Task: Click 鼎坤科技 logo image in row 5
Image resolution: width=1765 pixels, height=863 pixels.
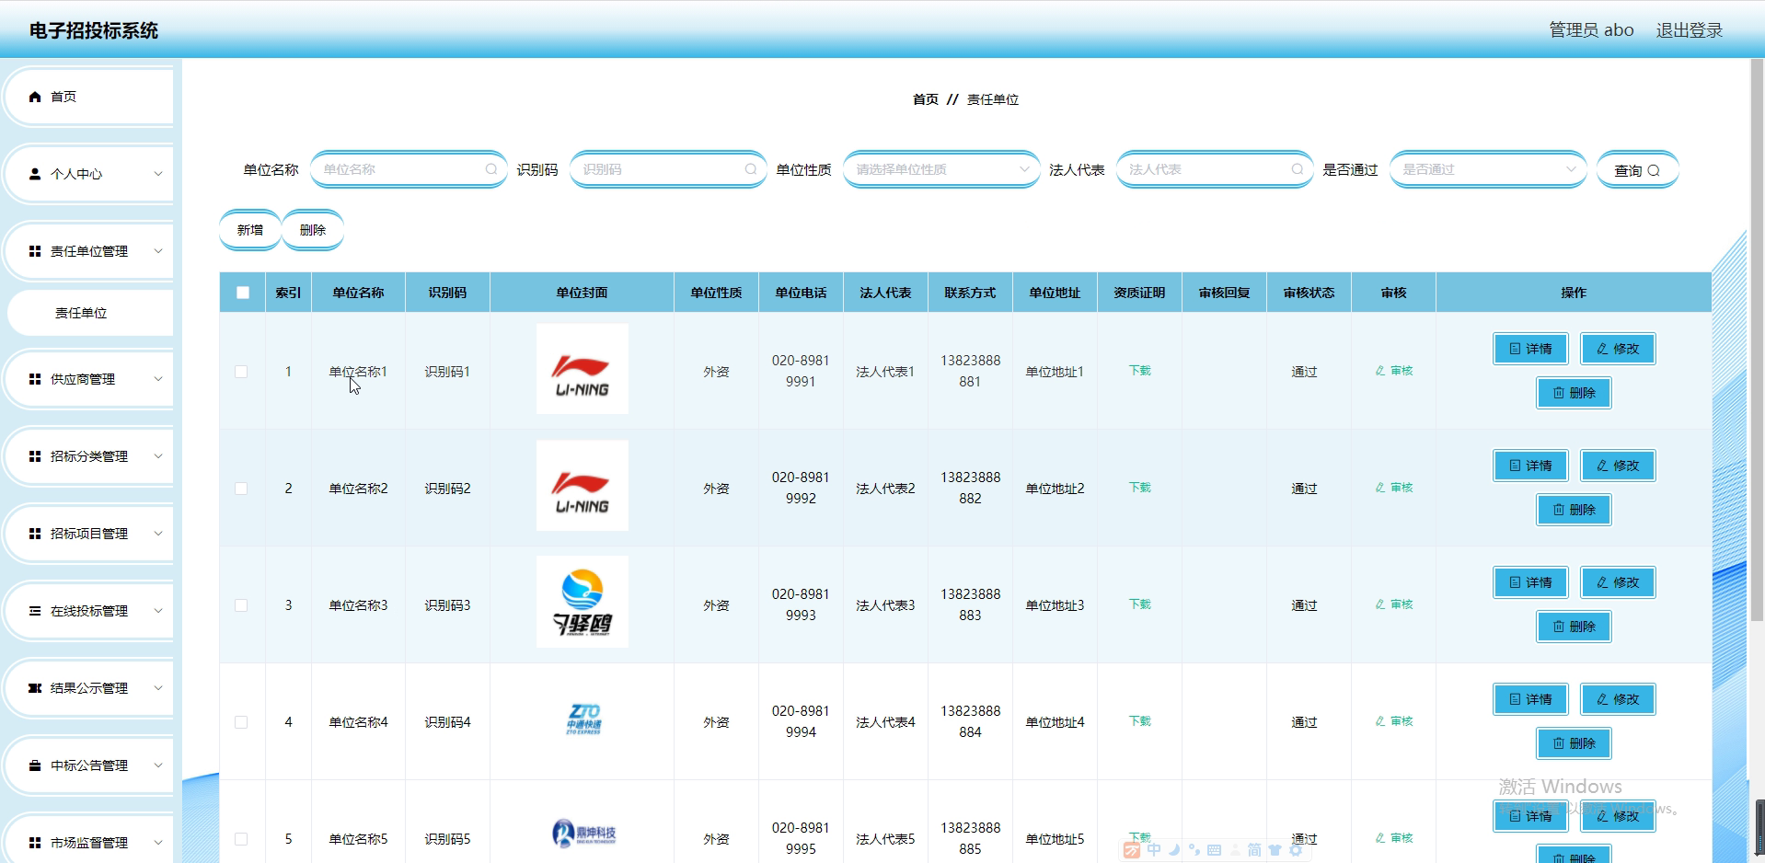Action: tap(583, 834)
